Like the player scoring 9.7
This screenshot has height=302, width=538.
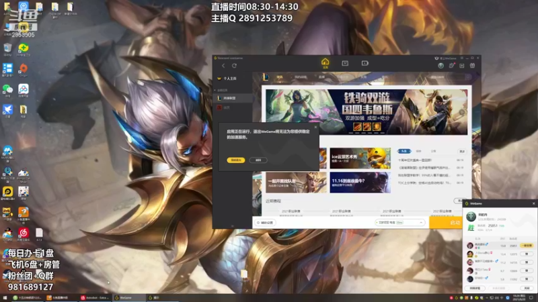tap(527, 270)
